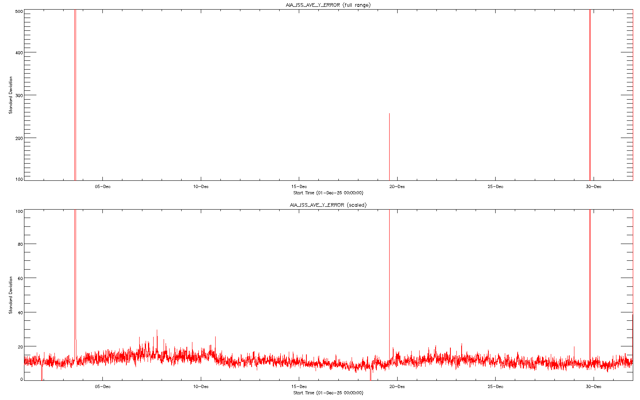Select the 20-Dec tick label in bottom plot

pyautogui.click(x=397, y=387)
